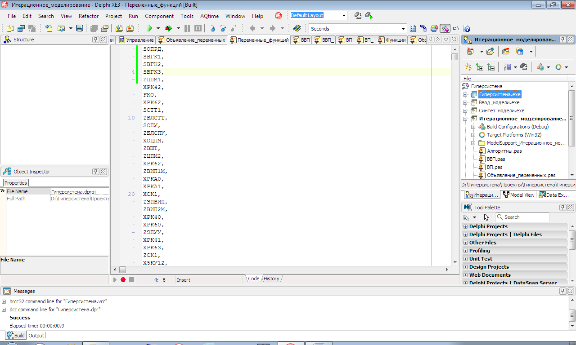Image resolution: width=576 pixels, height=345 pixels.
Task: Click the Save icon in the toolbar
Action: click(80, 28)
